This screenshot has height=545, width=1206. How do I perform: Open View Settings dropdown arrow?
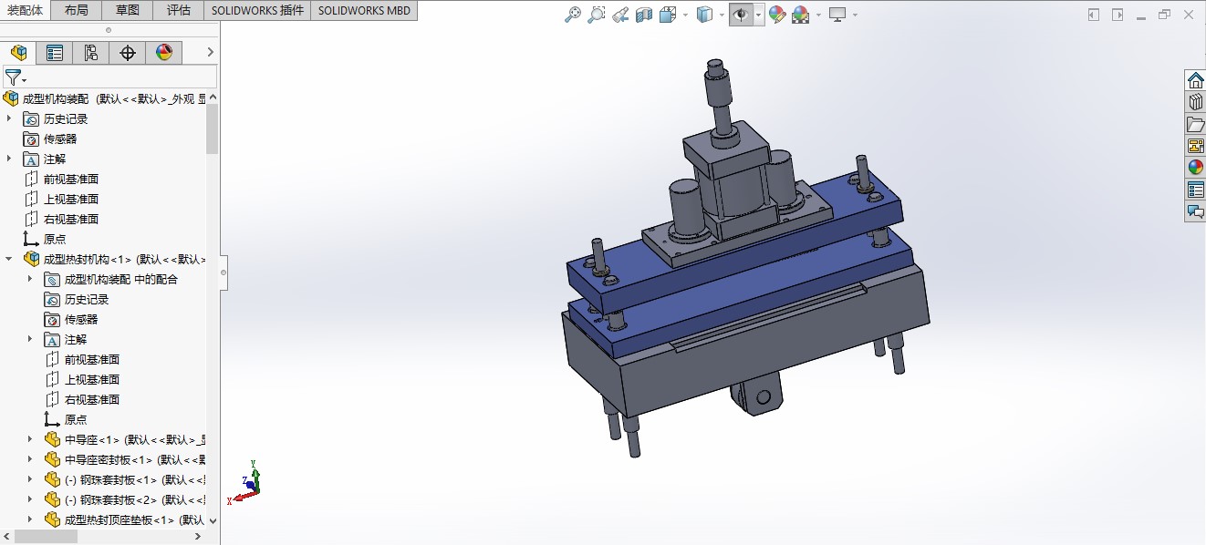coord(855,15)
